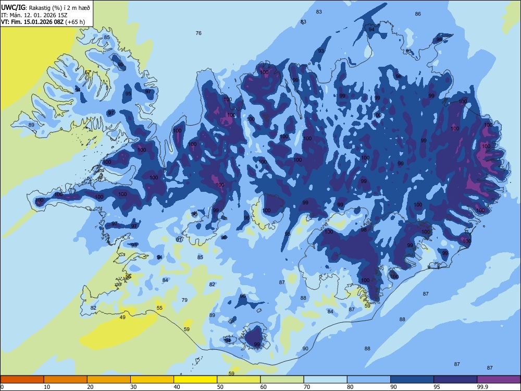Click the '90' value on the south coast map

tap(305, 348)
